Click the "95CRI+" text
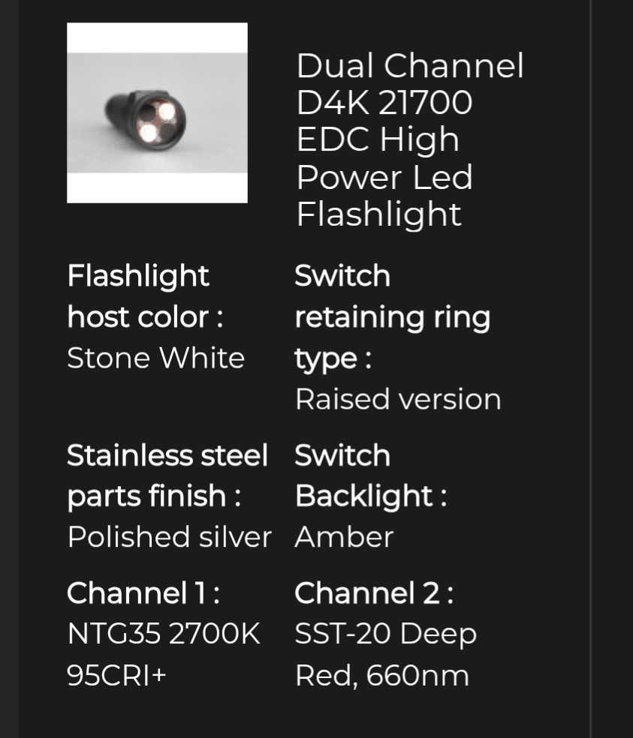The width and height of the screenshot is (633, 738). pyautogui.click(x=116, y=676)
